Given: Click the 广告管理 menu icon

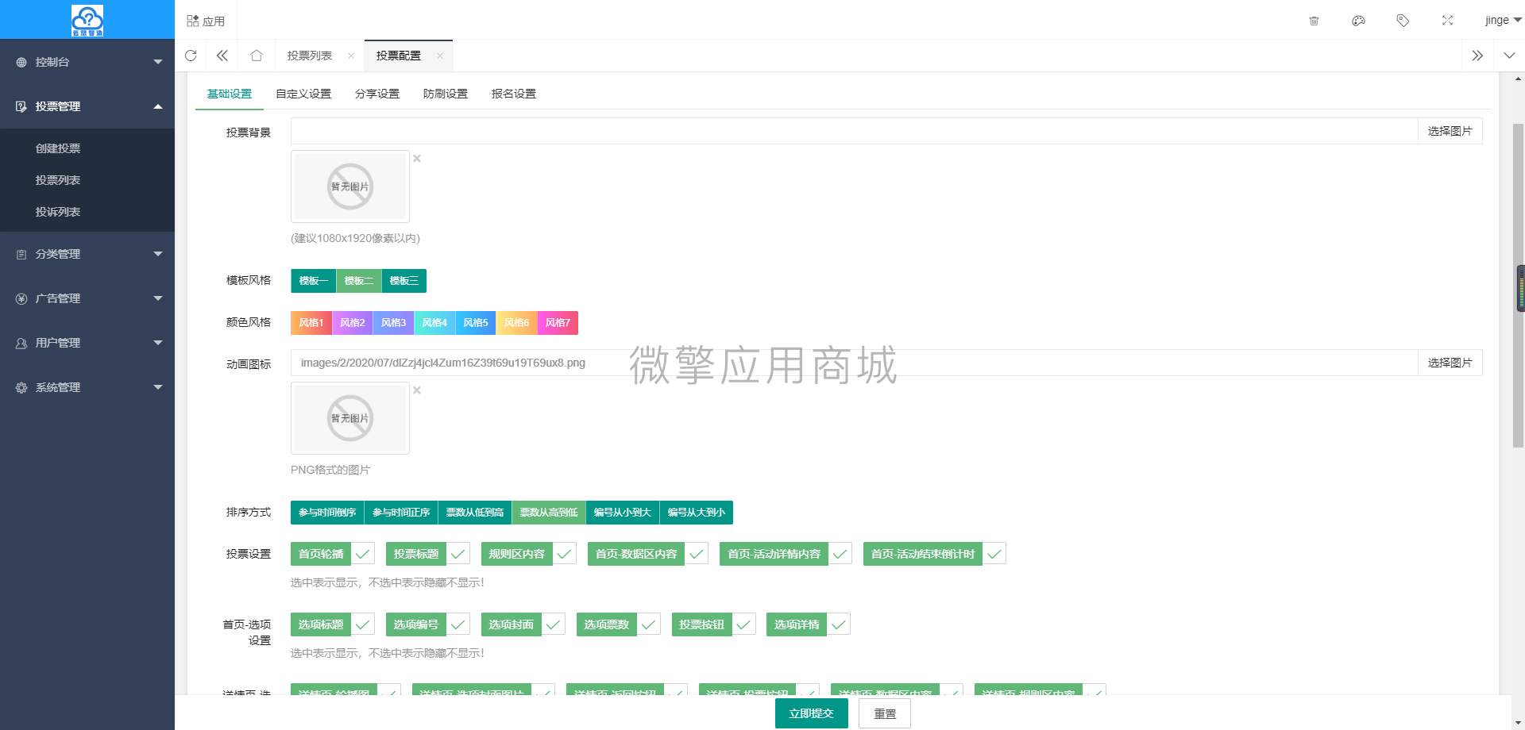Looking at the screenshot, I should pyautogui.click(x=21, y=298).
